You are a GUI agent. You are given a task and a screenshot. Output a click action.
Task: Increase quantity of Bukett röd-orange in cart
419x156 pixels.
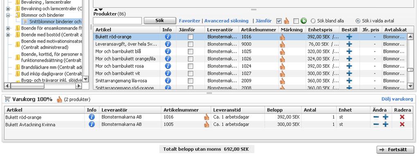[x=385, y=117]
